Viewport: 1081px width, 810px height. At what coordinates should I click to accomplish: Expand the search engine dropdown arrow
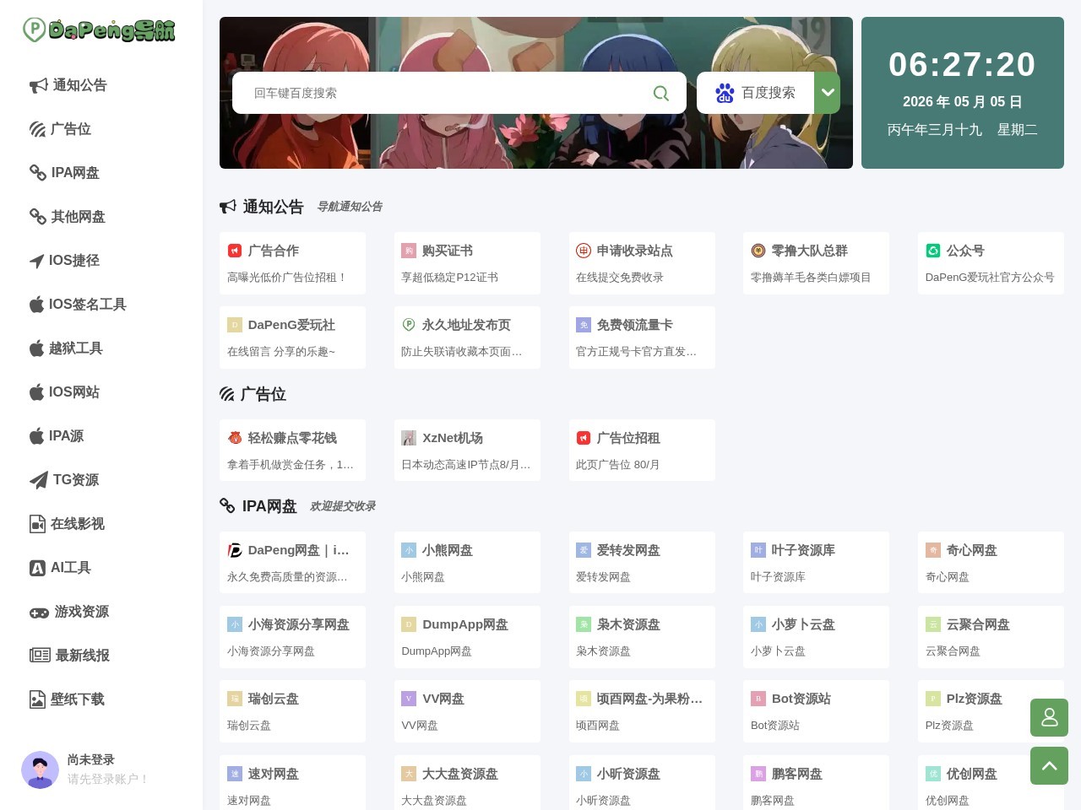(828, 93)
